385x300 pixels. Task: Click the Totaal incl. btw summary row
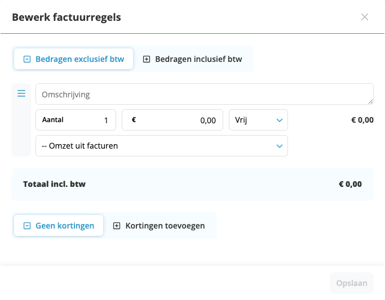click(192, 184)
